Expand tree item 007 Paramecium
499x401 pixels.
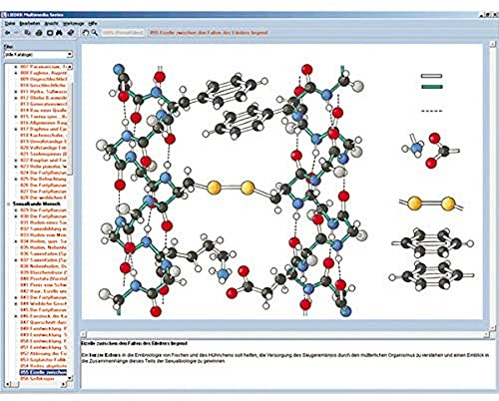(x=16, y=67)
